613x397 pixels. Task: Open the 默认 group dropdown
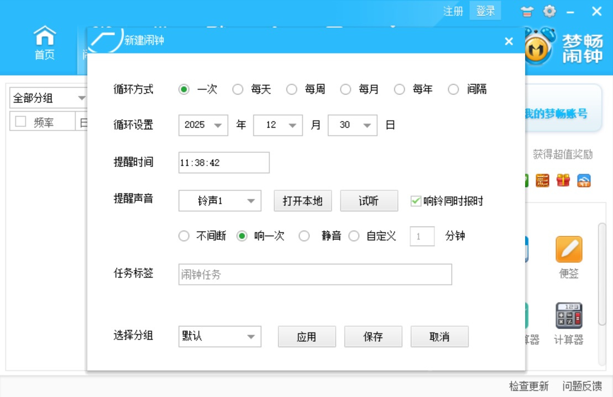[x=219, y=336]
